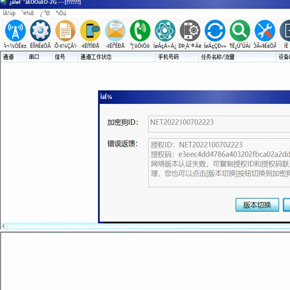
Task: Click the partially visible dark toolbar icon
Action: 285,31
